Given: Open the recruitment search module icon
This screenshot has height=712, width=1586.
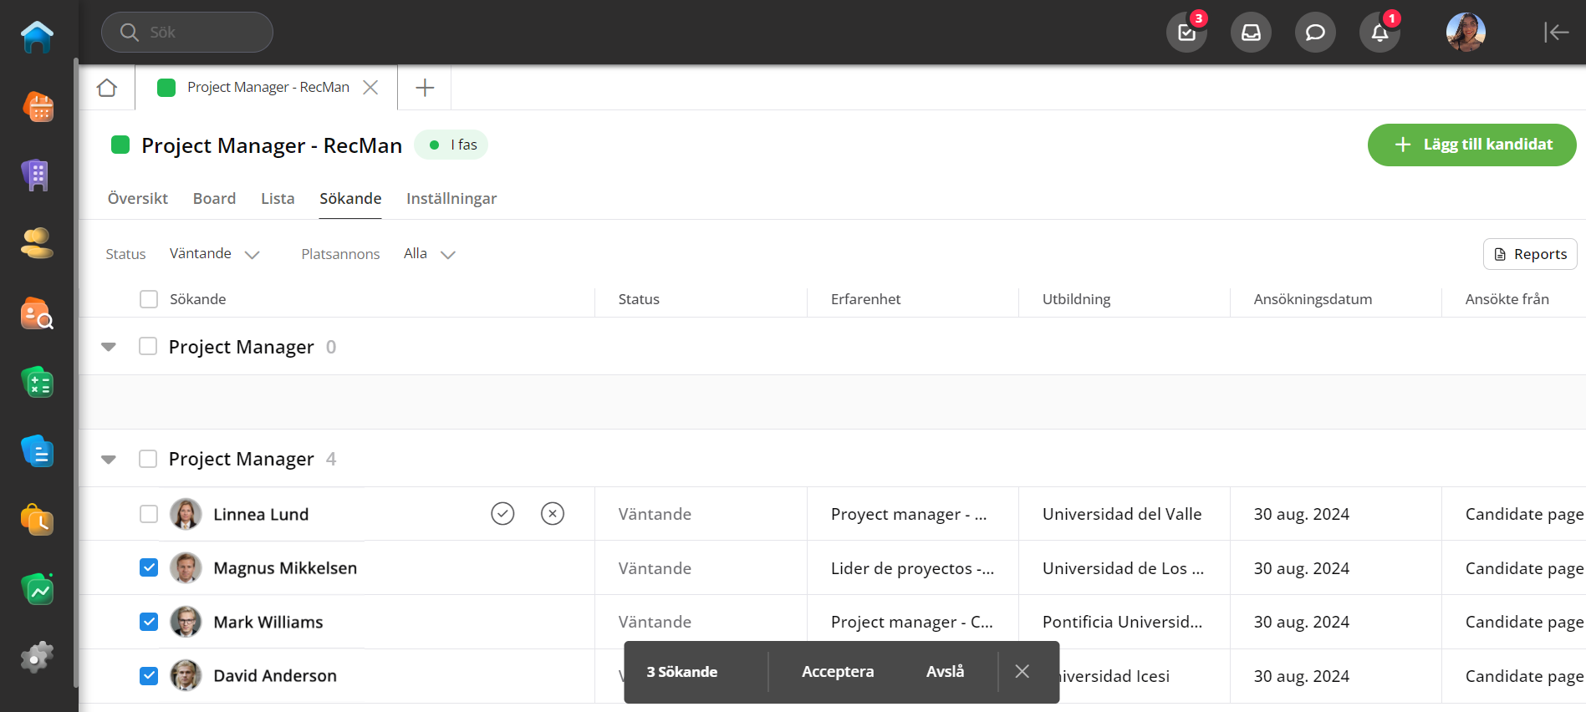Looking at the screenshot, I should click(x=37, y=313).
